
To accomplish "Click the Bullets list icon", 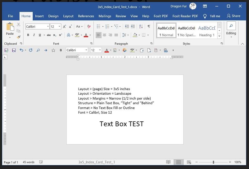I will [x=99, y=27].
